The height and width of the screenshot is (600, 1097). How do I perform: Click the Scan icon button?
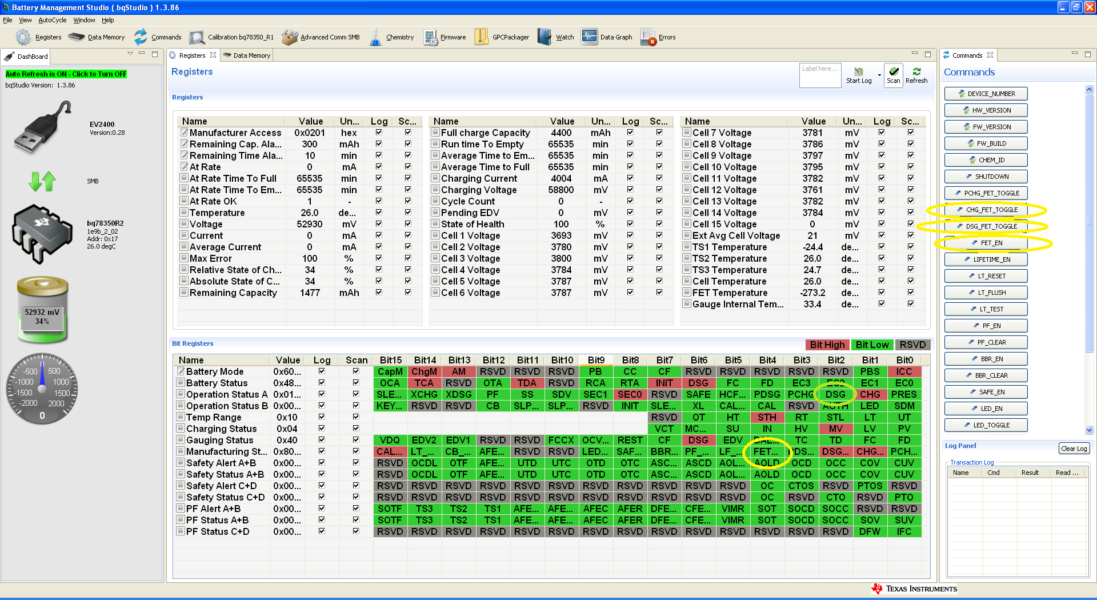pos(894,75)
